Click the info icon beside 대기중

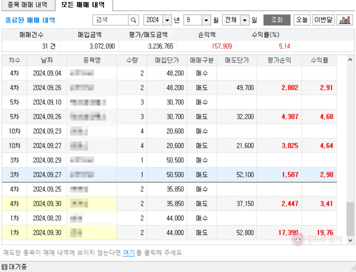tap(4, 267)
